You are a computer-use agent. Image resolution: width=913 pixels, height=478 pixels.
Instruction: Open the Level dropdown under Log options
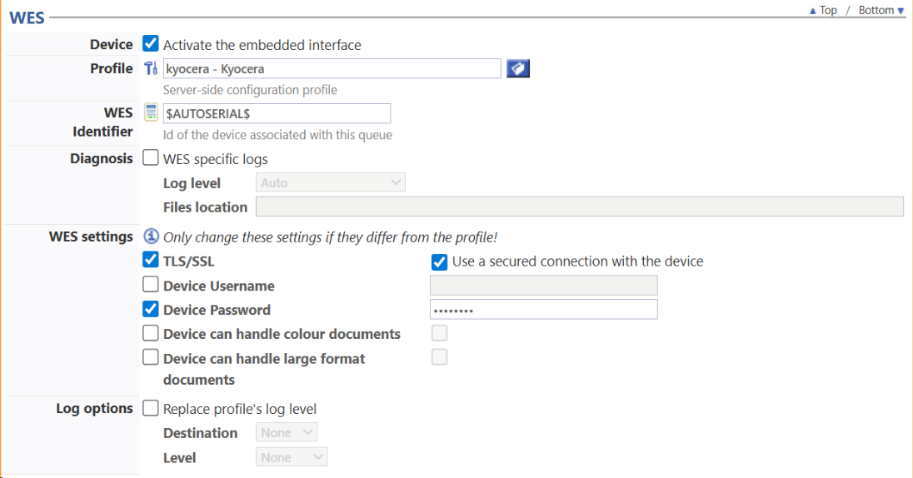pos(291,457)
